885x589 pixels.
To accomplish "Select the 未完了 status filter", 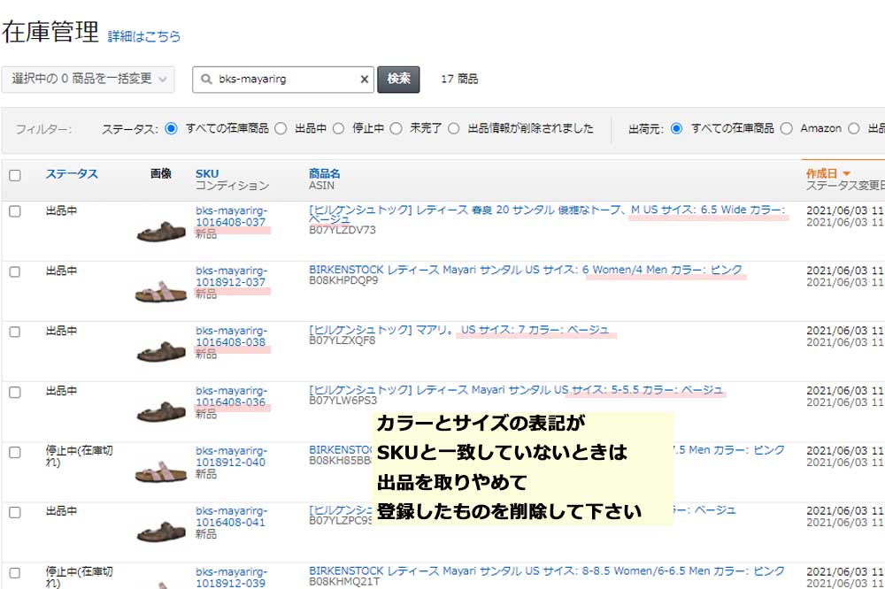I will pos(396,128).
